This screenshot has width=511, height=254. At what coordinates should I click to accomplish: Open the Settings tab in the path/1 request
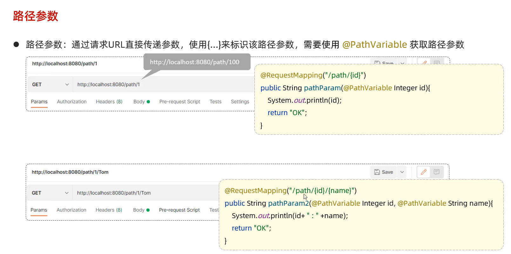click(240, 102)
